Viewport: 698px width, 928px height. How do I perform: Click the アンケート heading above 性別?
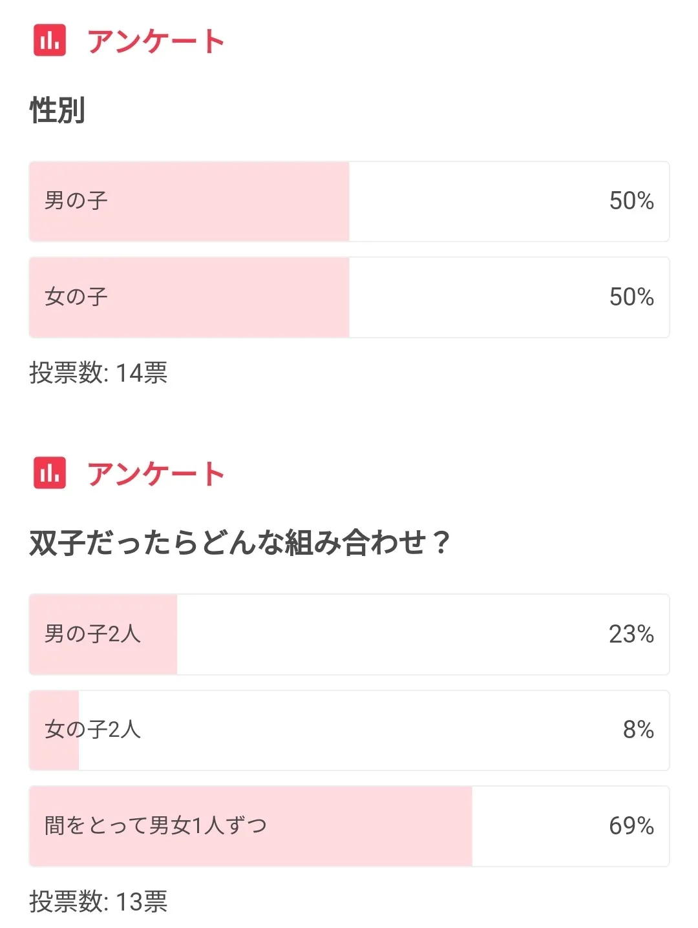click(x=156, y=41)
